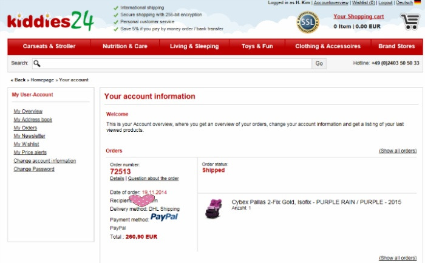Click Logout in the top bar
This screenshot has width=425, height=263.
point(386,2)
